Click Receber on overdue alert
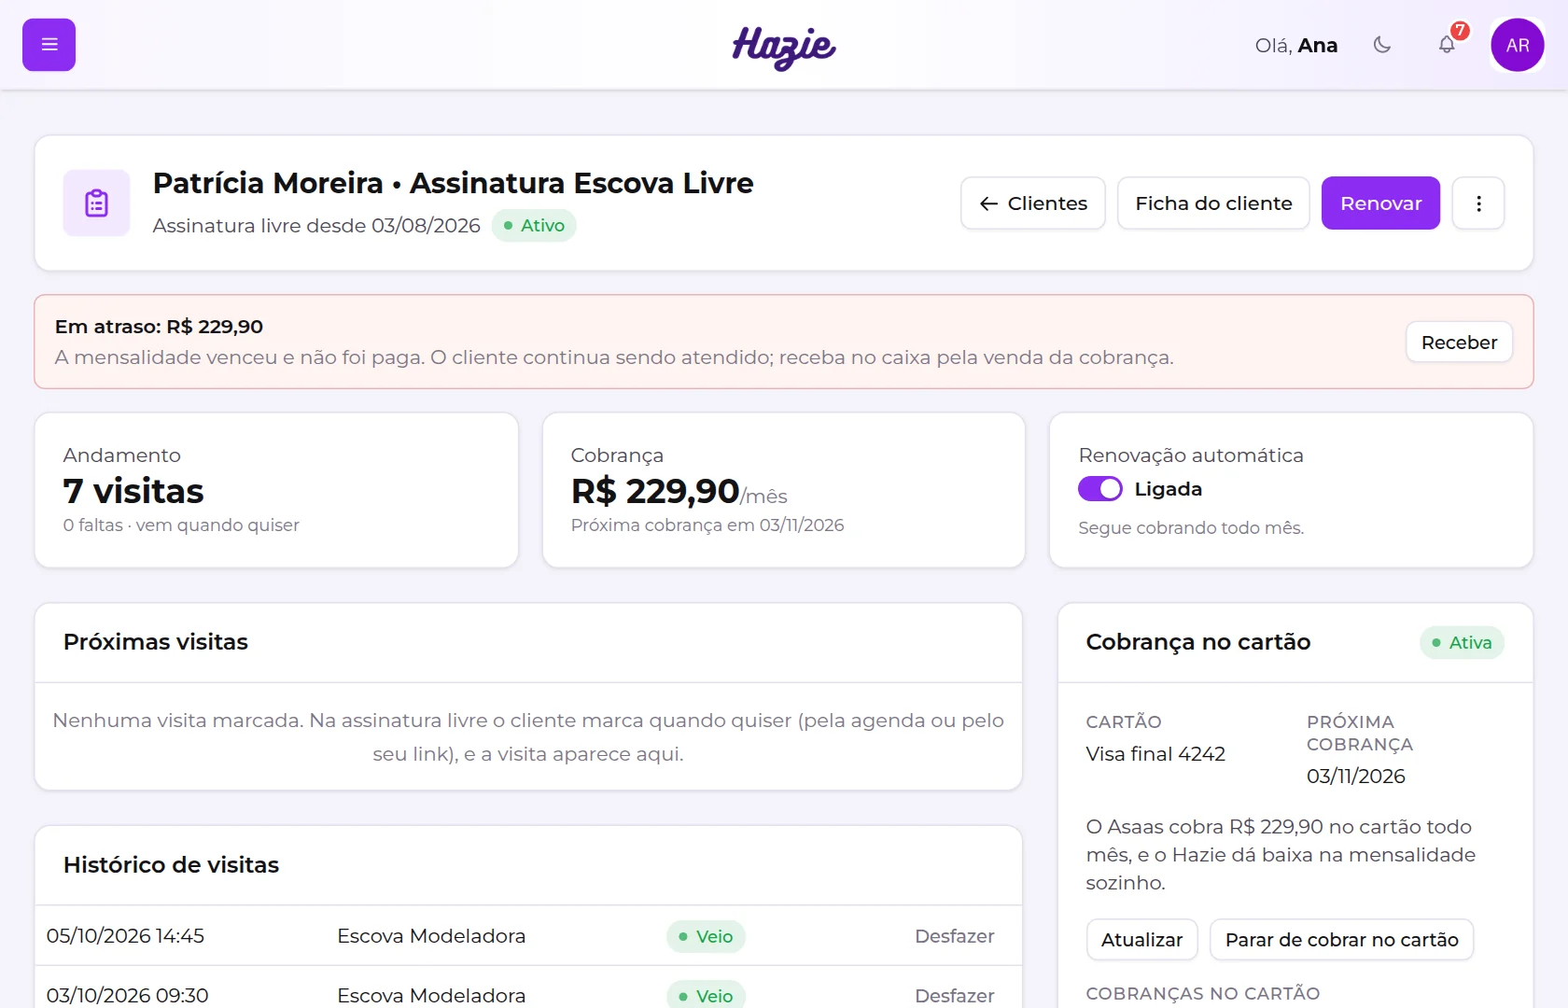1568x1008 pixels. pos(1459,343)
